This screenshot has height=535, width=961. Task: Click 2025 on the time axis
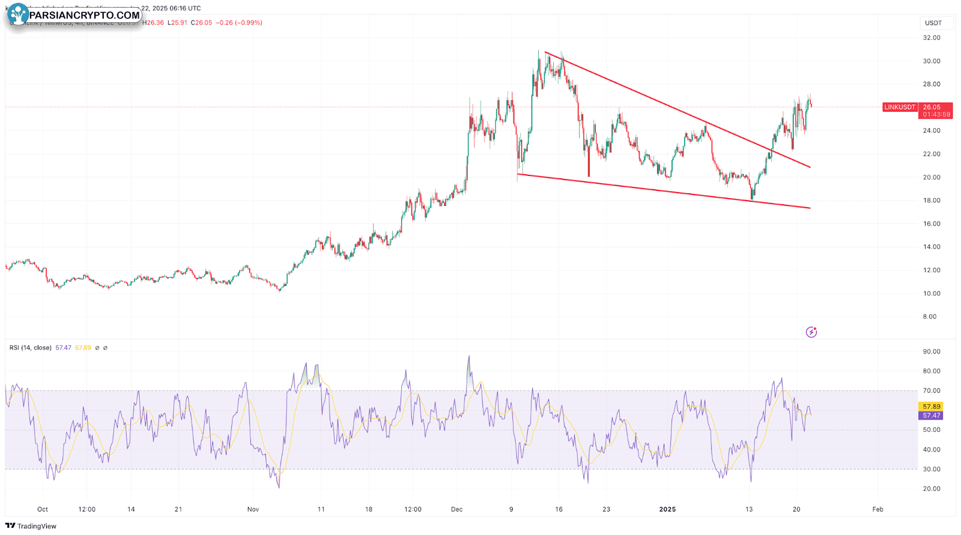667,509
